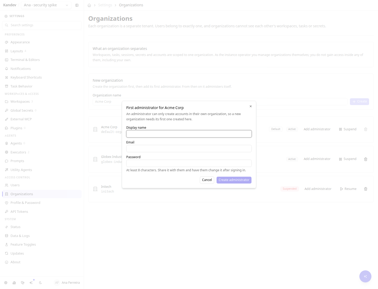378x289 pixels.
Task: Click the Initech building icon
Action: coord(95,189)
